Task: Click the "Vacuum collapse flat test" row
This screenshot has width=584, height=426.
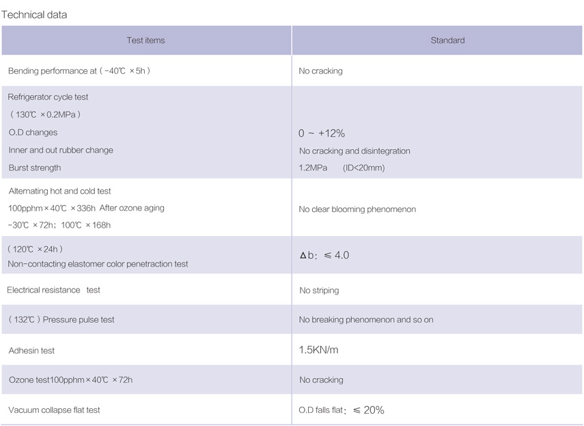Action: pos(55,410)
